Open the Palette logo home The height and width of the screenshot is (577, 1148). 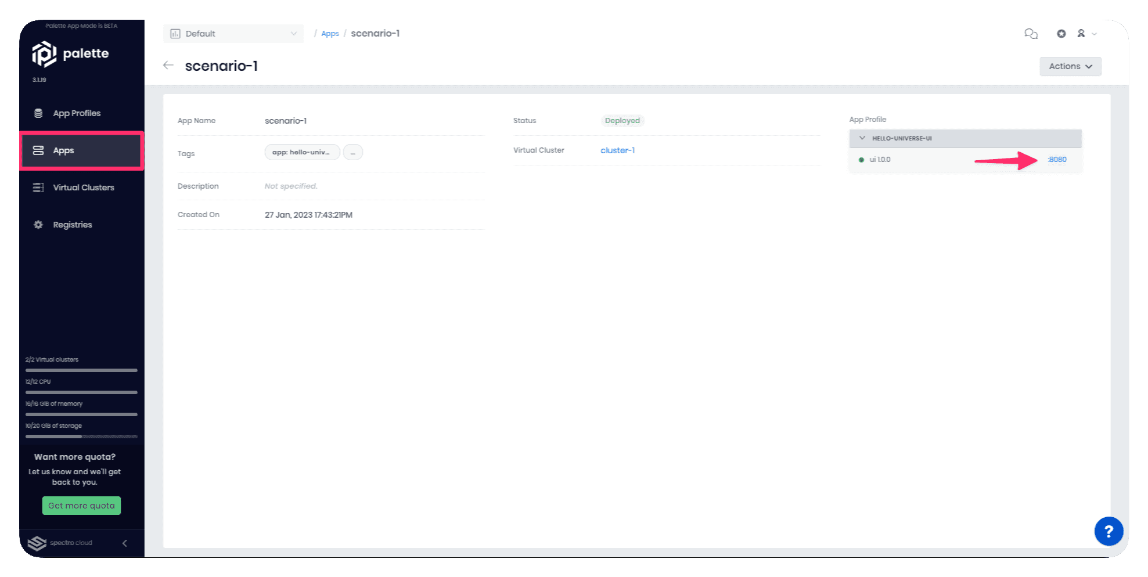click(70, 54)
